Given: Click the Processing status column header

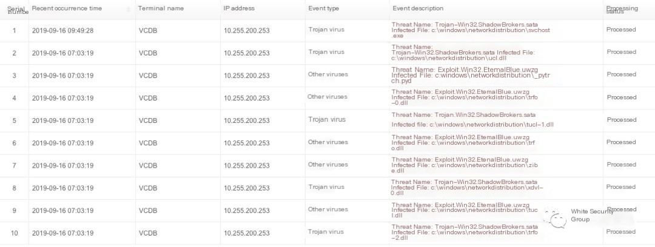Looking at the screenshot, I should pos(622,10).
